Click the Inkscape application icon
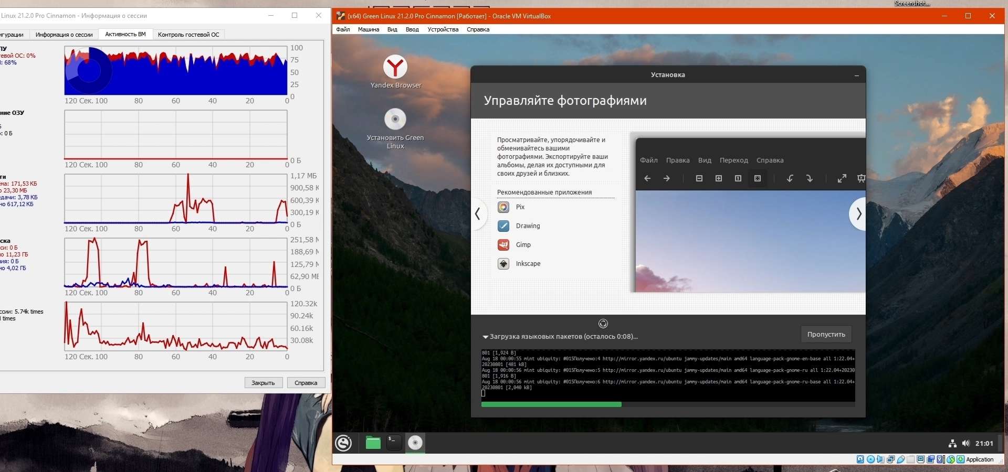 [x=503, y=264]
